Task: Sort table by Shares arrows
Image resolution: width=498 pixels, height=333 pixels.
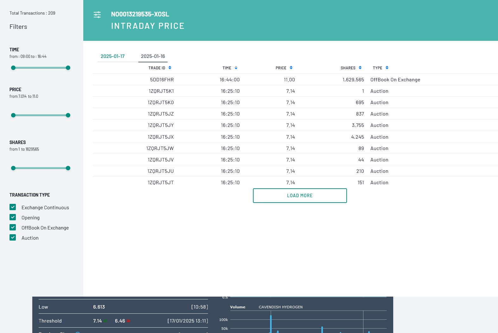Action: point(360,68)
